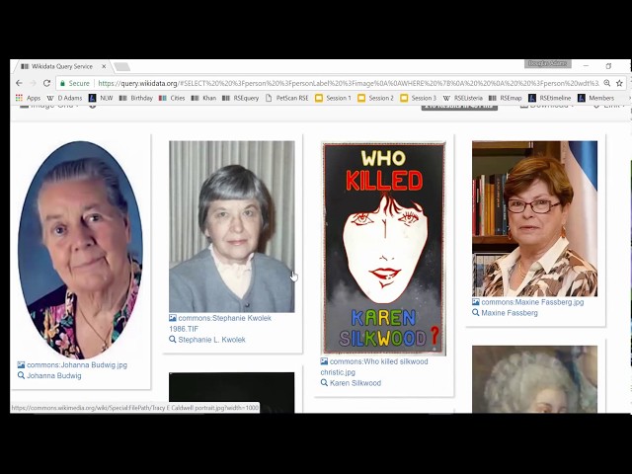
Task: Click search icon beside Johanna Budwig
Action: [x=21, y=375]
